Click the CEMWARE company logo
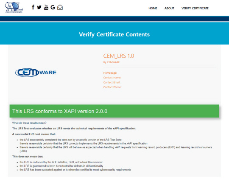This screenshot has height=179, width=229. point(36,73)
